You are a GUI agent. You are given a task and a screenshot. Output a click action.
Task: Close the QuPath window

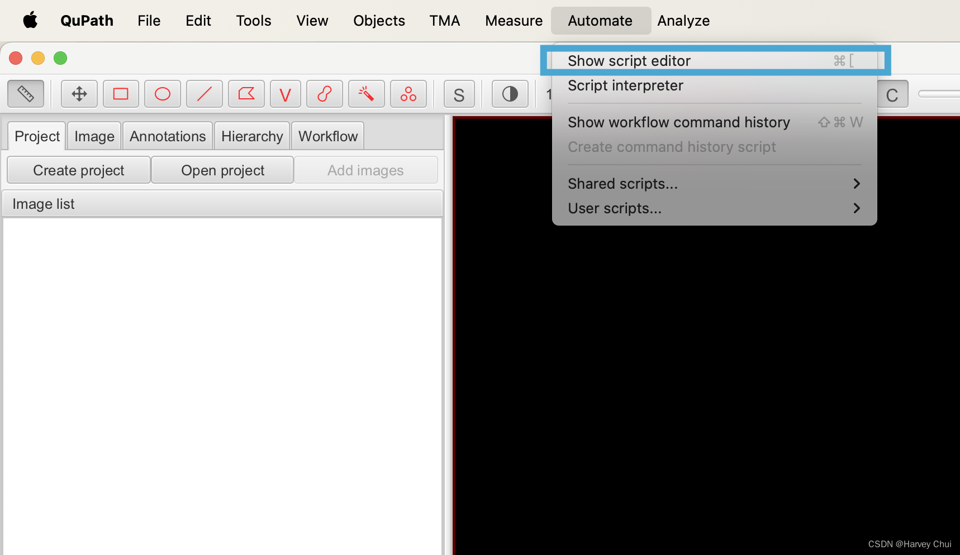coord(16,58)
